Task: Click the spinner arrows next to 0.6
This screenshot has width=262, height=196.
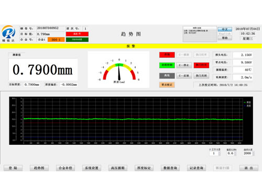Action: point(235,154)
